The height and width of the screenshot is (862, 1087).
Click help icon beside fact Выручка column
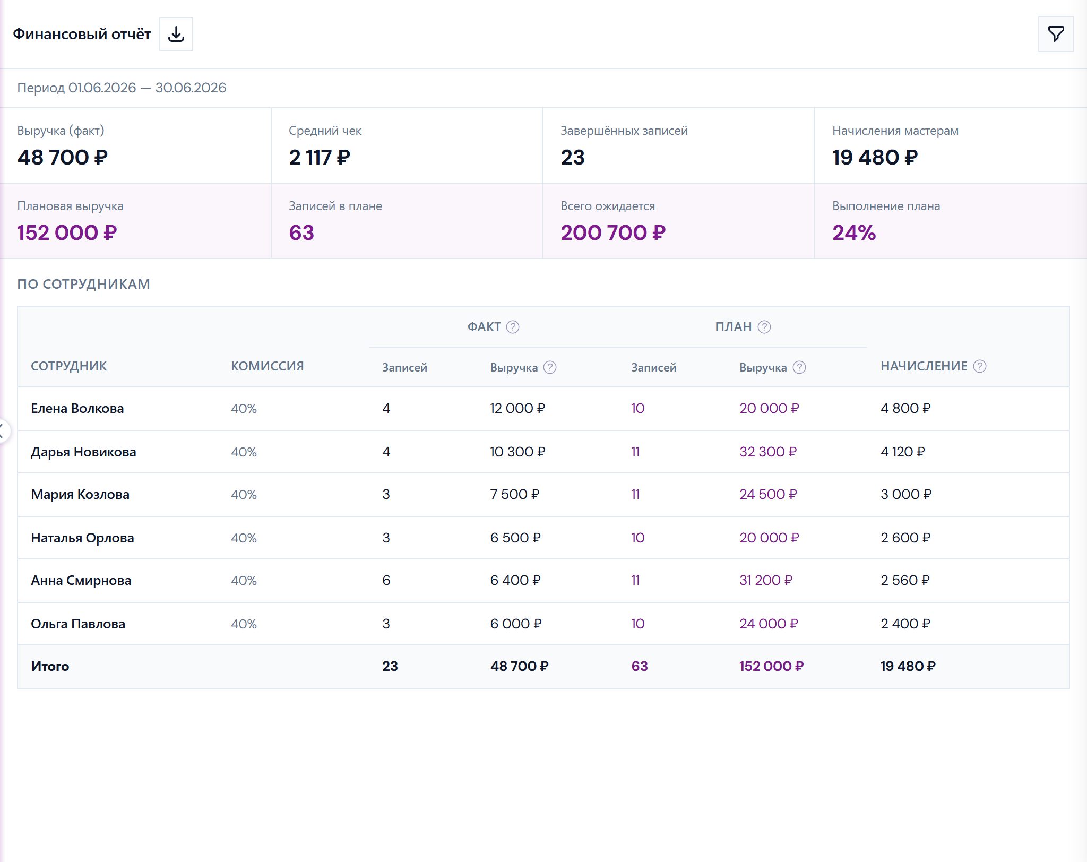[550, 367]
